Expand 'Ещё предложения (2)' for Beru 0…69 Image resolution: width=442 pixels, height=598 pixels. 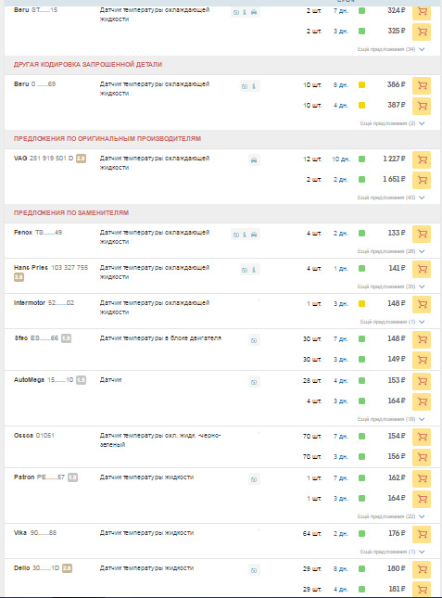coord(392,123)
